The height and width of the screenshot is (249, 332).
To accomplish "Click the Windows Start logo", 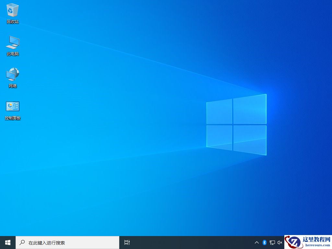I will 7,242.
